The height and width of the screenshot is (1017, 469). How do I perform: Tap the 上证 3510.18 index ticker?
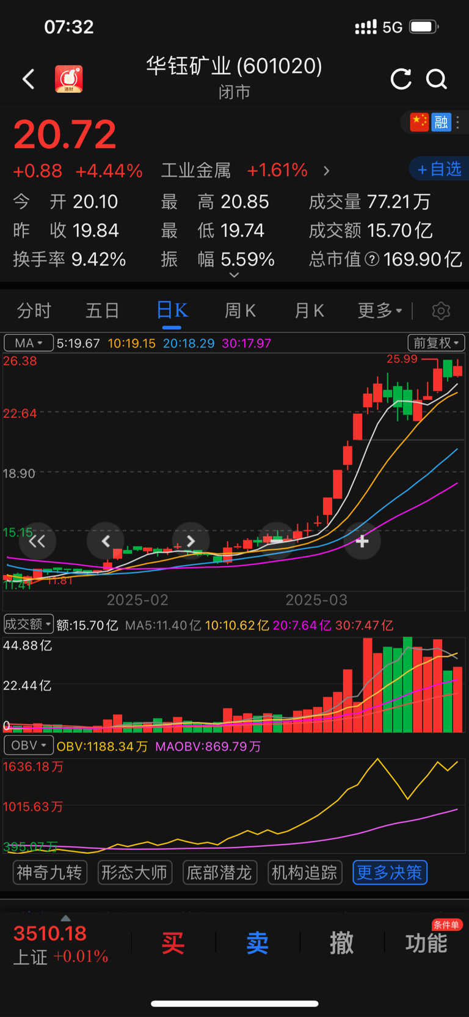coord(60,944)
